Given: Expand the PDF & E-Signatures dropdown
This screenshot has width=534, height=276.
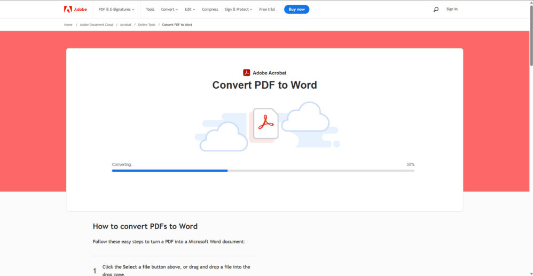Looking at the screenshot, I should 116,10.
